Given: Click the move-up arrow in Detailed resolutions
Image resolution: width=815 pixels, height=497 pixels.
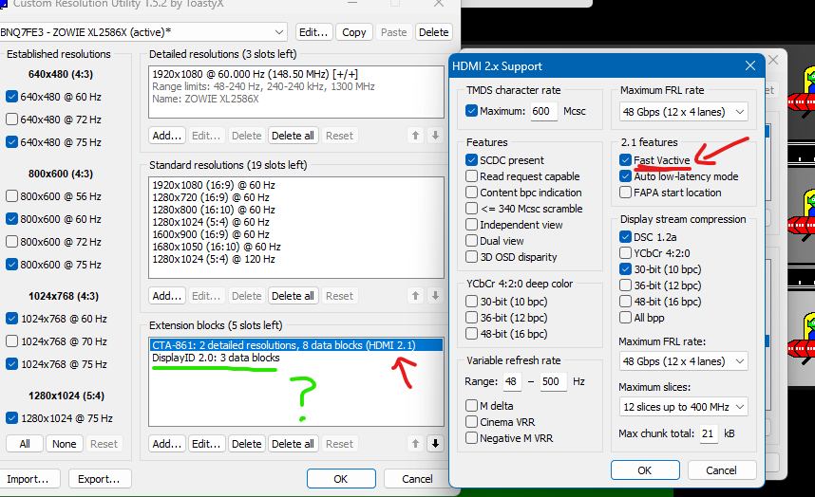Looking at the screenshot, I should [415, 136].
